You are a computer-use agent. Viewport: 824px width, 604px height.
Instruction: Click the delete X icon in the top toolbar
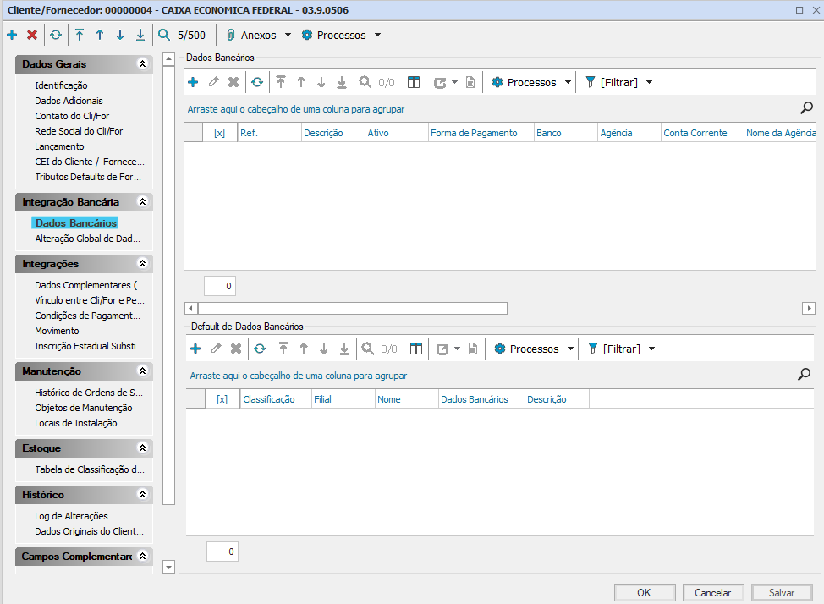pyautogui.click(x=32, y=35)
